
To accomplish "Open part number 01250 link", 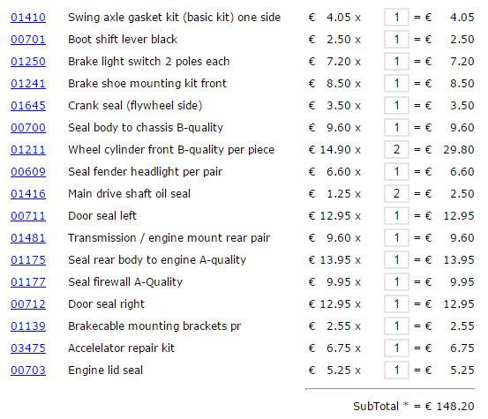I will click(x=28, y=62).
